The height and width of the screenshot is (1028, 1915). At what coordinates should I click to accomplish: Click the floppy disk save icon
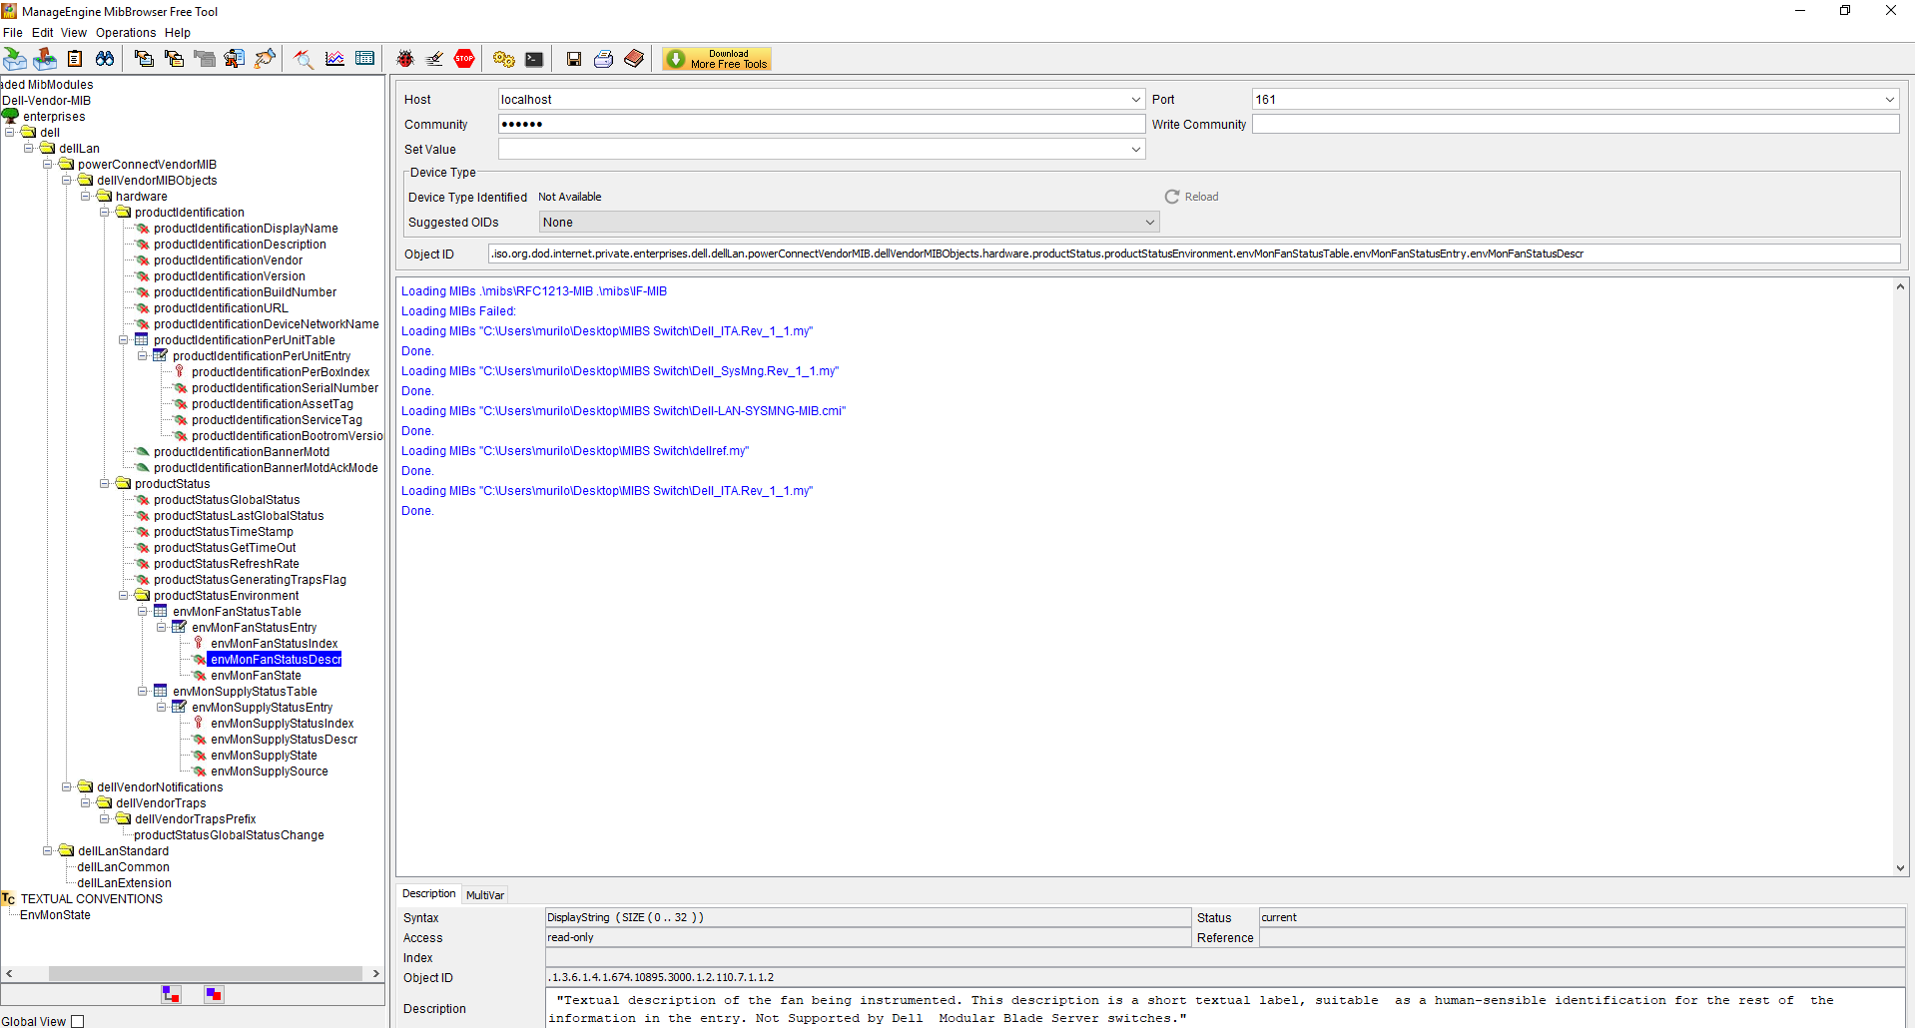point(574,59)
